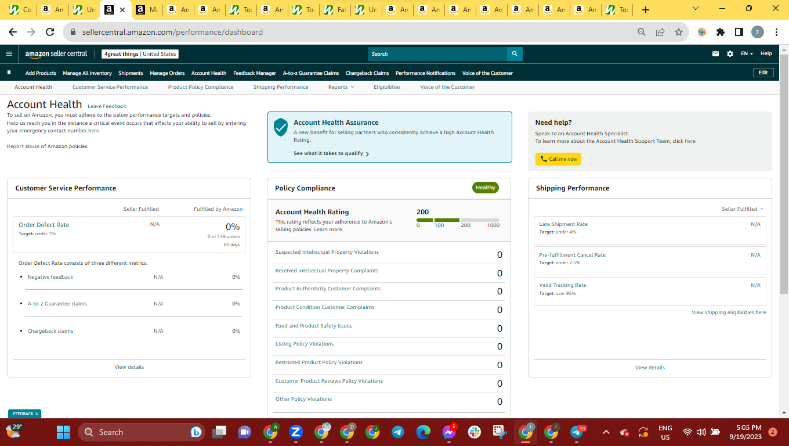Open A-to-z Guarantee Claims menu item
Viewport: 789px width, 446px height.
tap(311, 73)
